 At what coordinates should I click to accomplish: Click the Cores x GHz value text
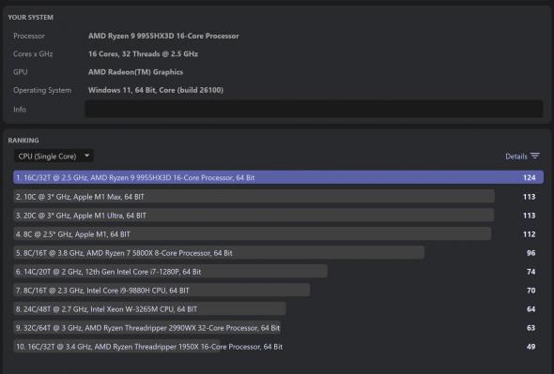143,54
